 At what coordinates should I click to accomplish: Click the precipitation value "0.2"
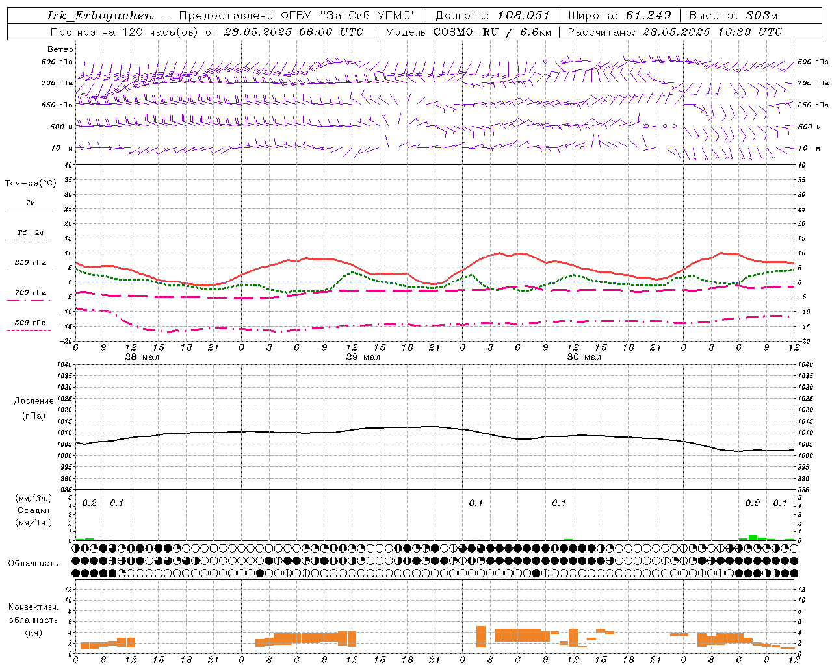coord(90,503)
